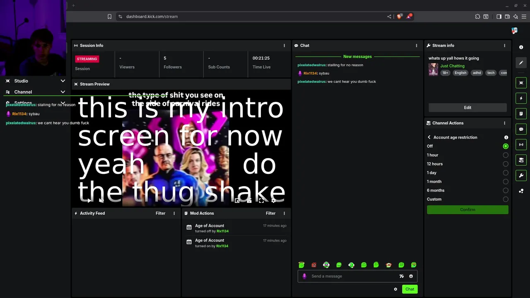Click the share icon in address bar
530x298 pixels.
pos(389,17)
